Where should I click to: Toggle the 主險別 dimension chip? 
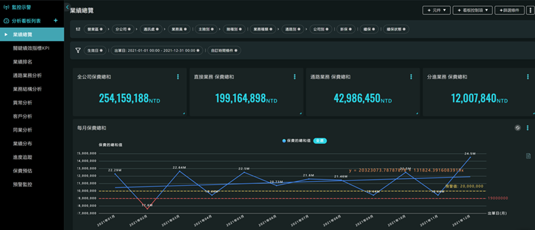click(206, 29)
